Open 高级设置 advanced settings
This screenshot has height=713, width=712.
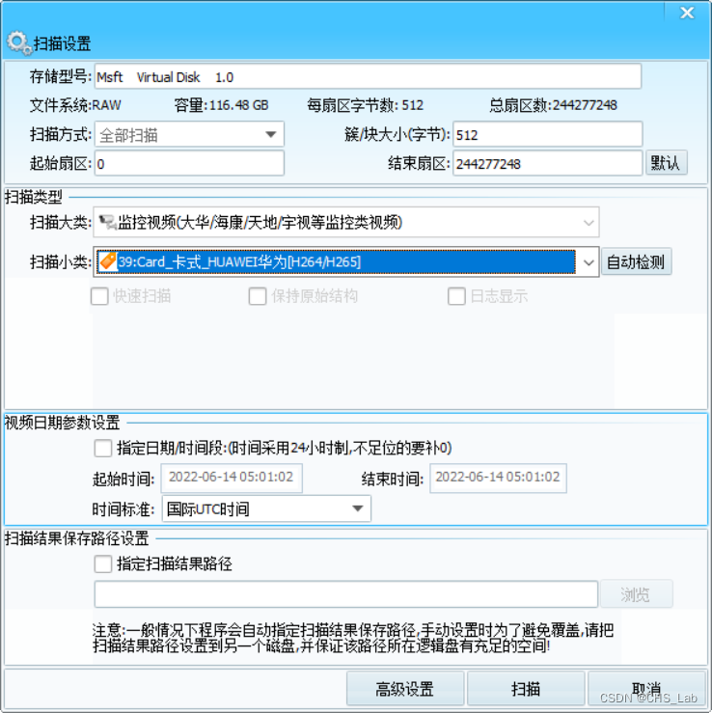point(404,689)
